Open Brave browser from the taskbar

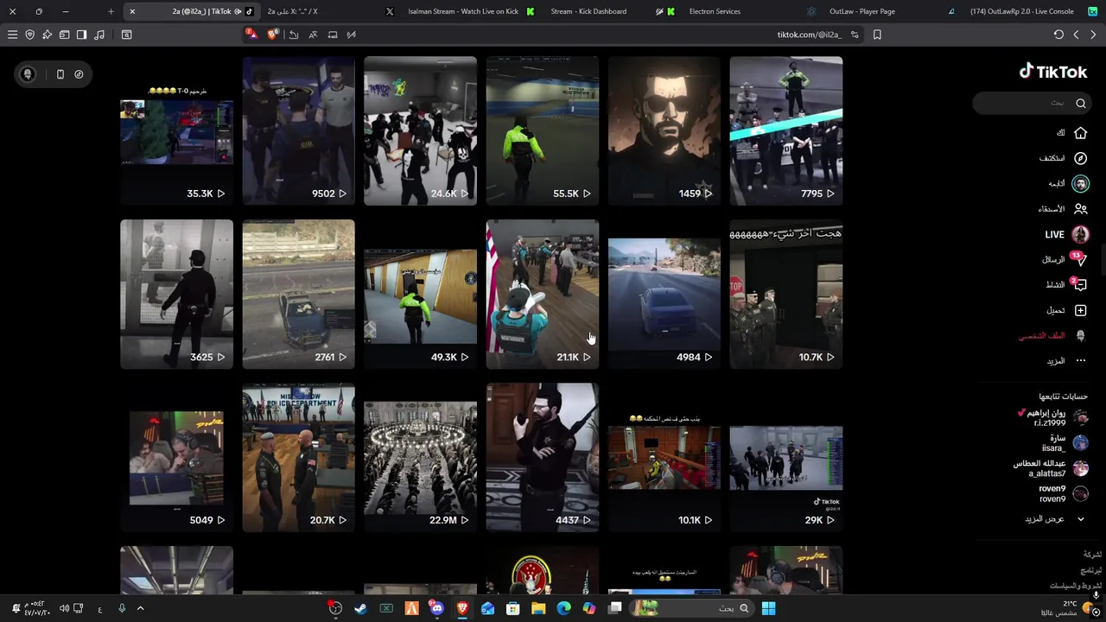462,608
